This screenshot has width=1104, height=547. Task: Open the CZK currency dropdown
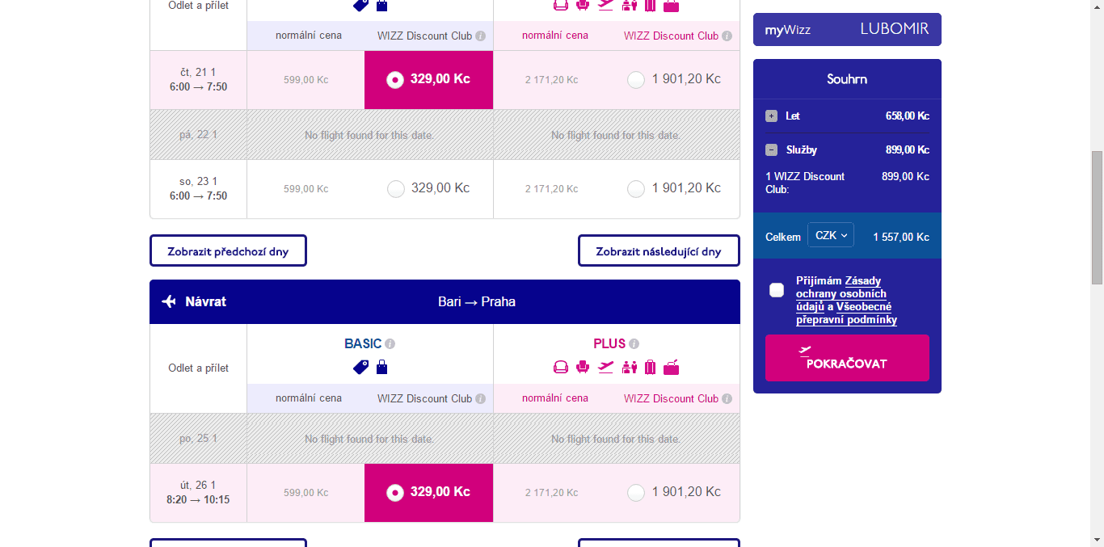[831, 235]
